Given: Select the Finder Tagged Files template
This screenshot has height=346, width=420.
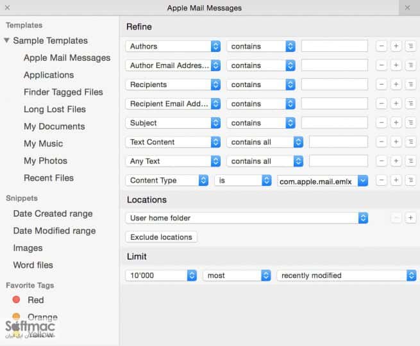Looking at the screenshot, I should click(63, 92).
